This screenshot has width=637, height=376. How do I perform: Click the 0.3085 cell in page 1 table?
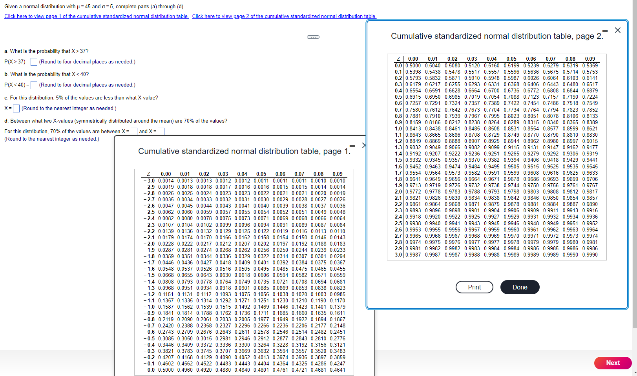tap(166, 338)
